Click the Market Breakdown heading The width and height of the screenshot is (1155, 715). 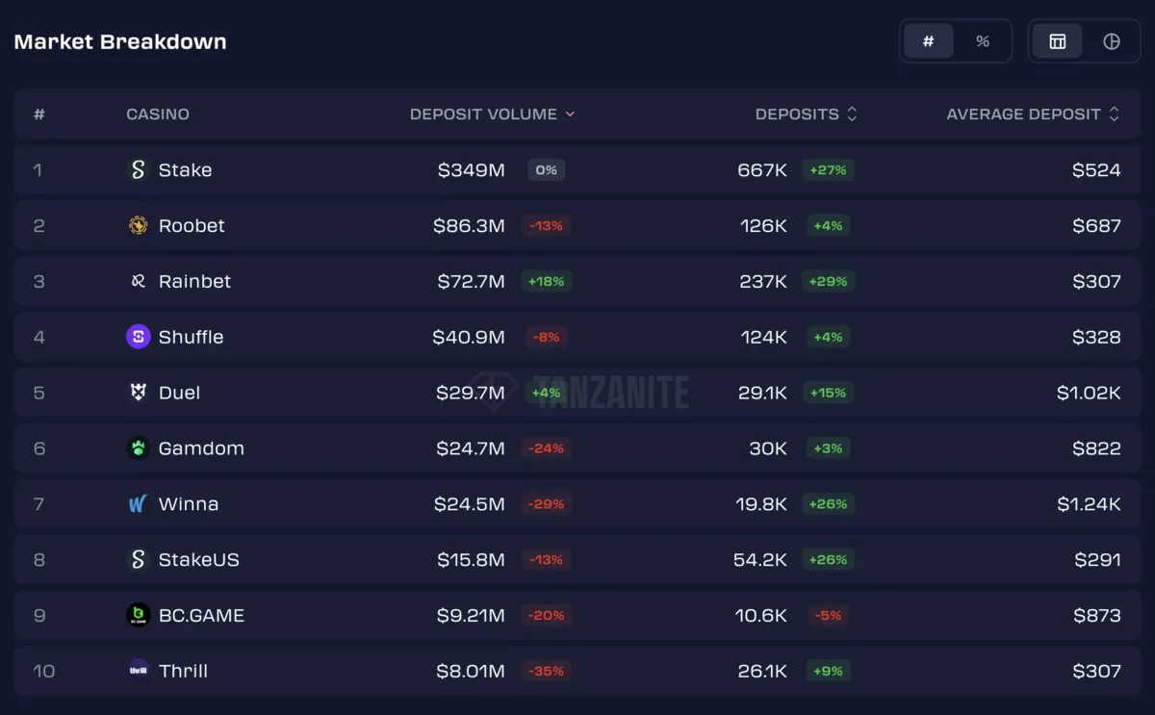[120, 41]
